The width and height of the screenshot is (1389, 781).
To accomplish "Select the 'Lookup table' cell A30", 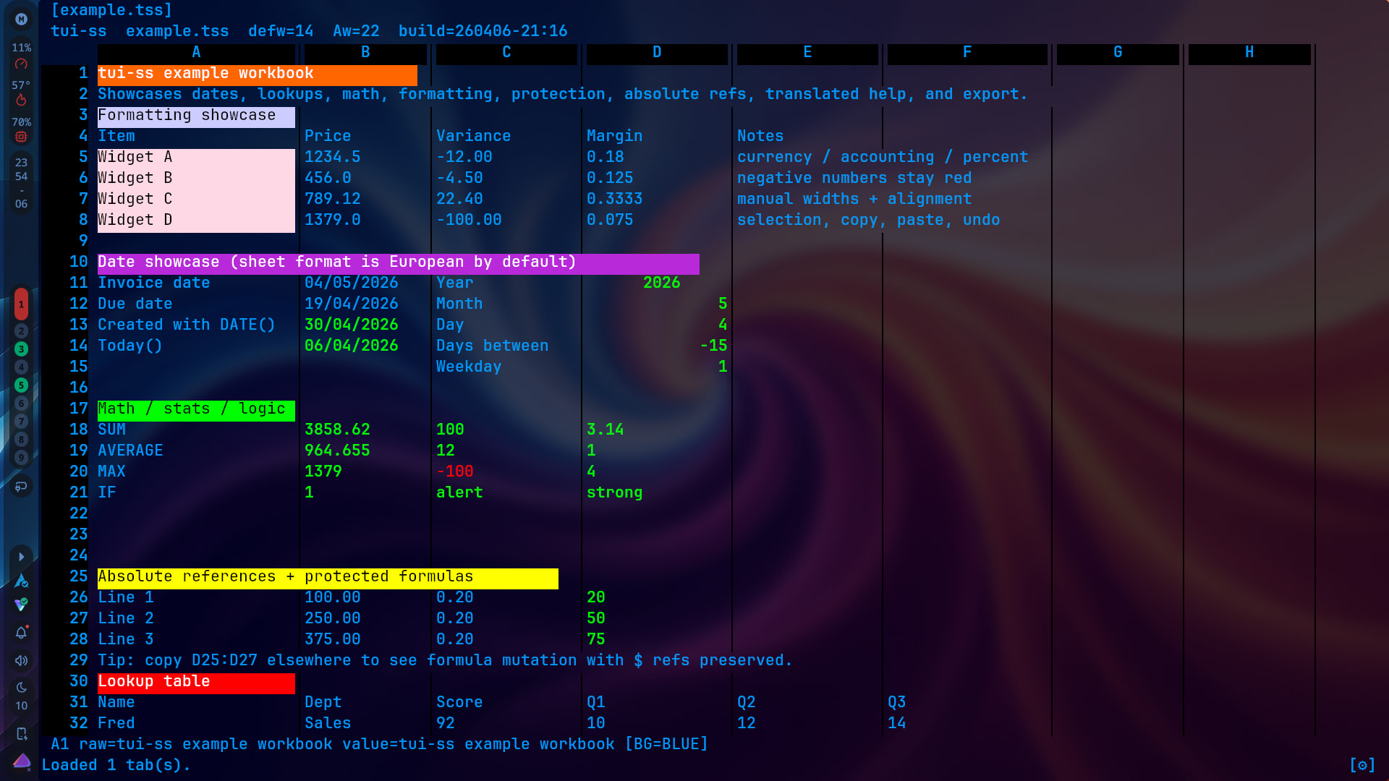I will tap(195, 682).
